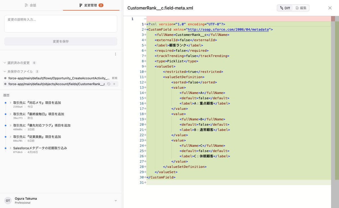Click the fullName CustomerRank__c line
The width and height of the screenshot is (339, 208).
pos(192,35)
